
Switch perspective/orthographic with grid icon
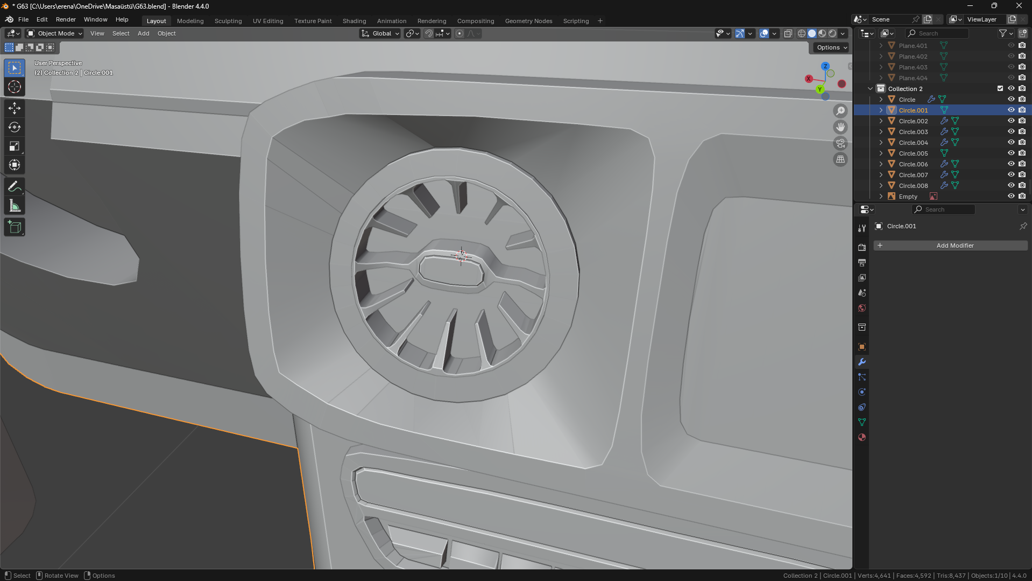pos(840,159)
